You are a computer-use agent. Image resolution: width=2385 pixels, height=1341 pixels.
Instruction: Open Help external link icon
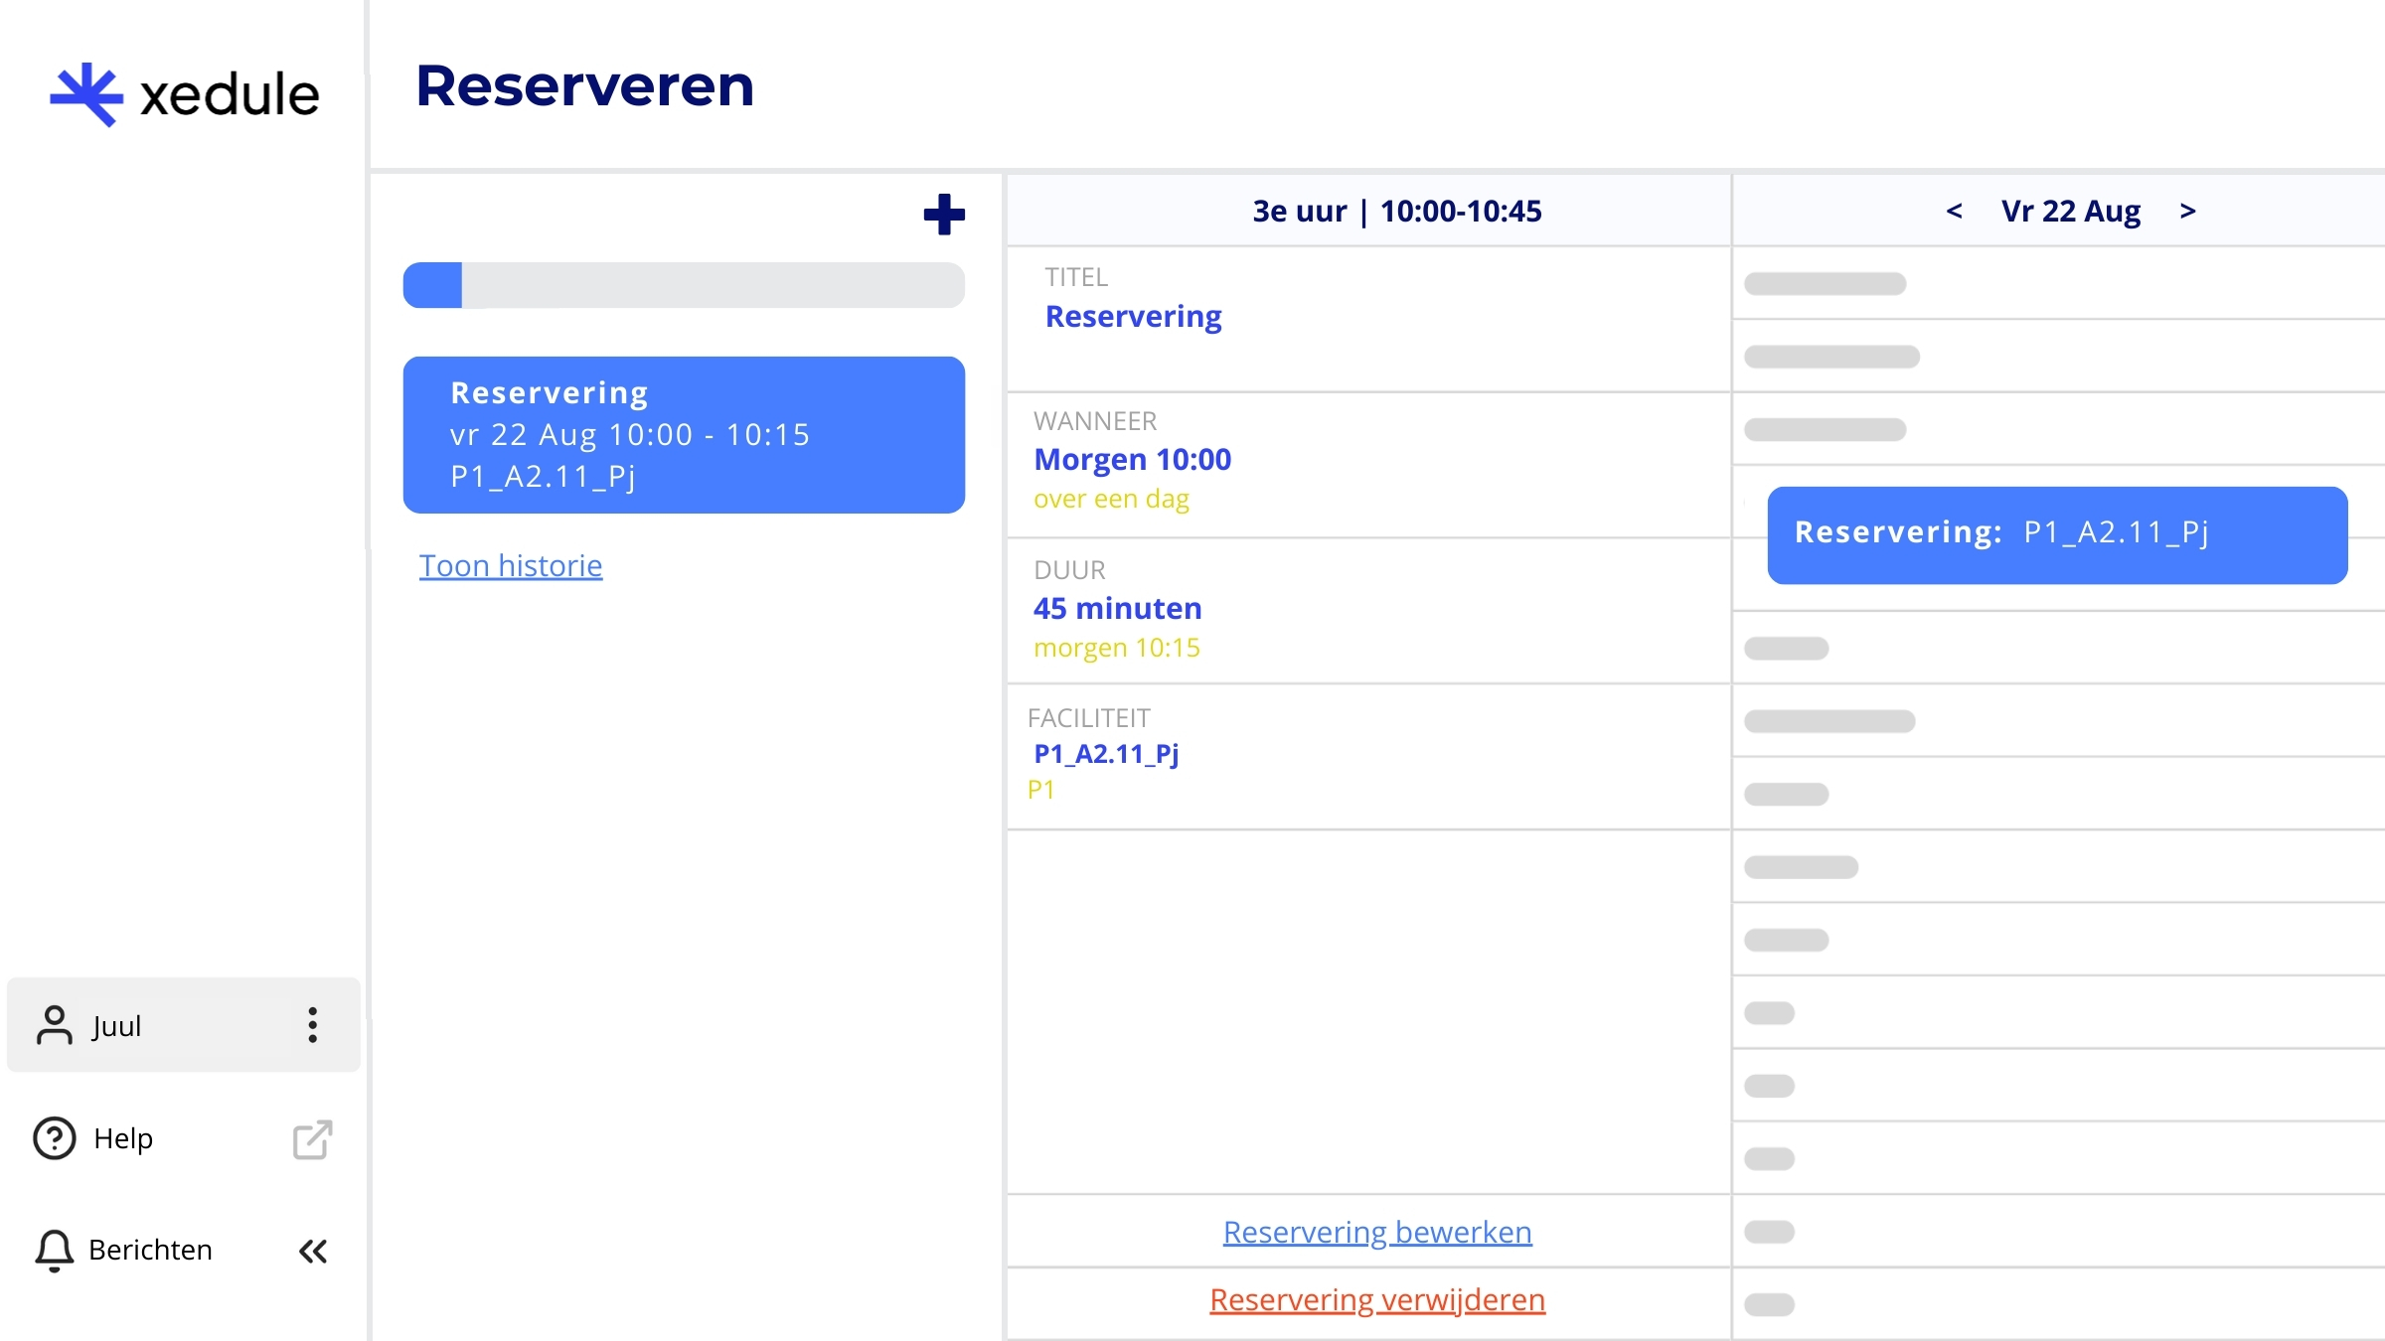[x=312, y=1139]
